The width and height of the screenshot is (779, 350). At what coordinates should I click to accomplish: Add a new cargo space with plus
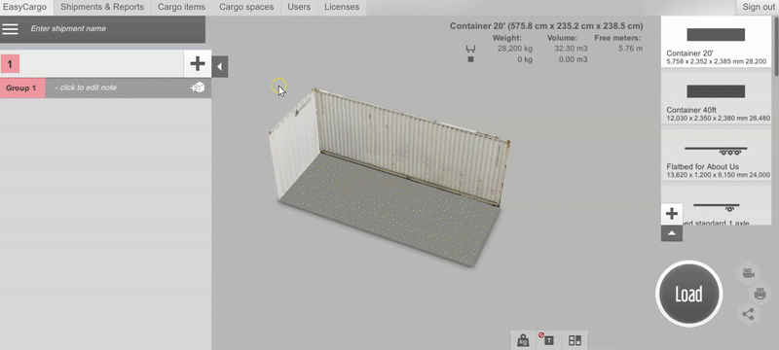(x=672, y=214)
